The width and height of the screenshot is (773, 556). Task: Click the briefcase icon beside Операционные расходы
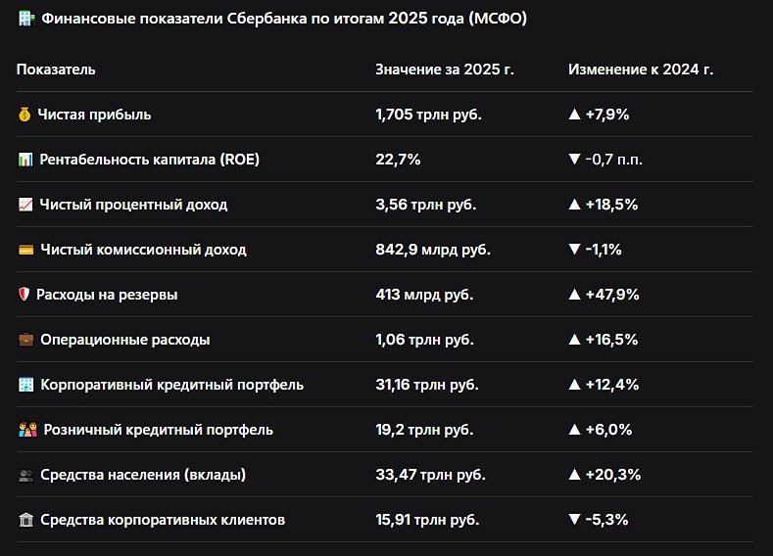pyautogui.click(x=26, y=340)
